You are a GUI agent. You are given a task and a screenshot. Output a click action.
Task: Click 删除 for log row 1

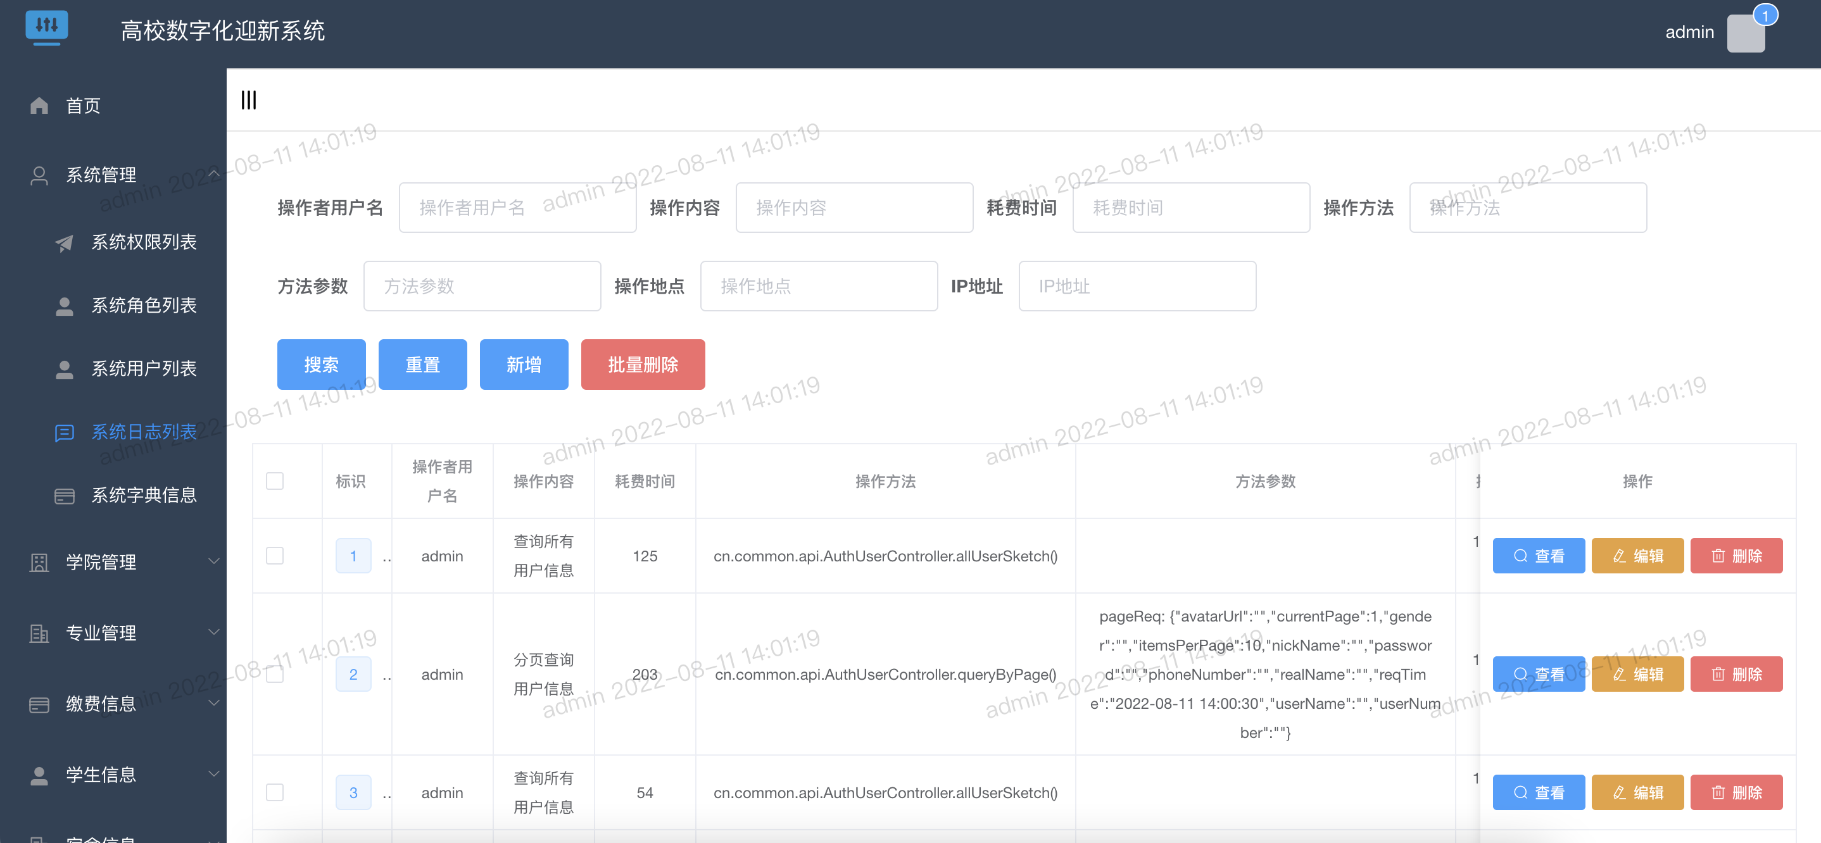coord(1737,556)
